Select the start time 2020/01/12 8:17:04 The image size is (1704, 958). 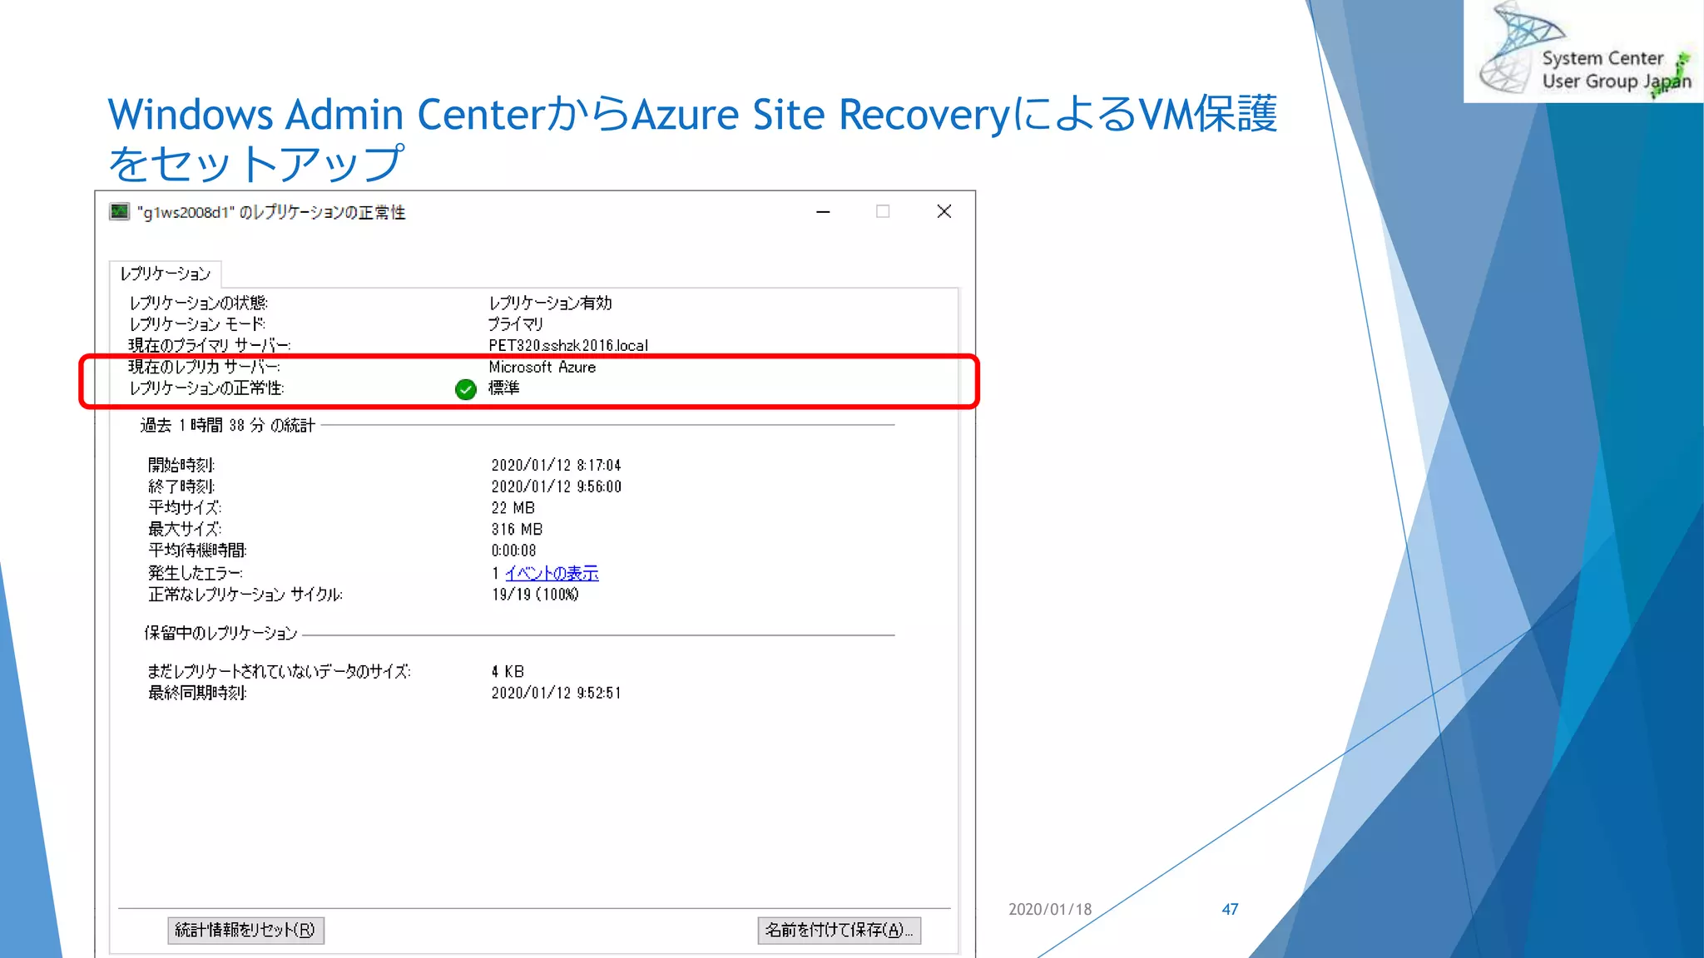pyautogui.click(x=556, y=465)
